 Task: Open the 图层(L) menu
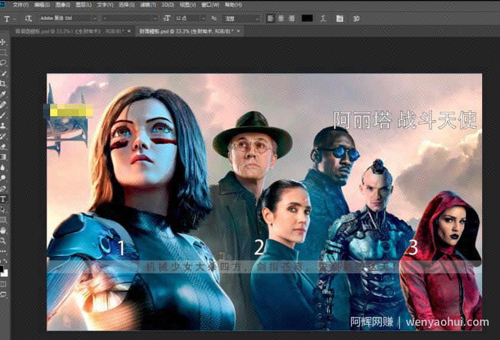84,5
